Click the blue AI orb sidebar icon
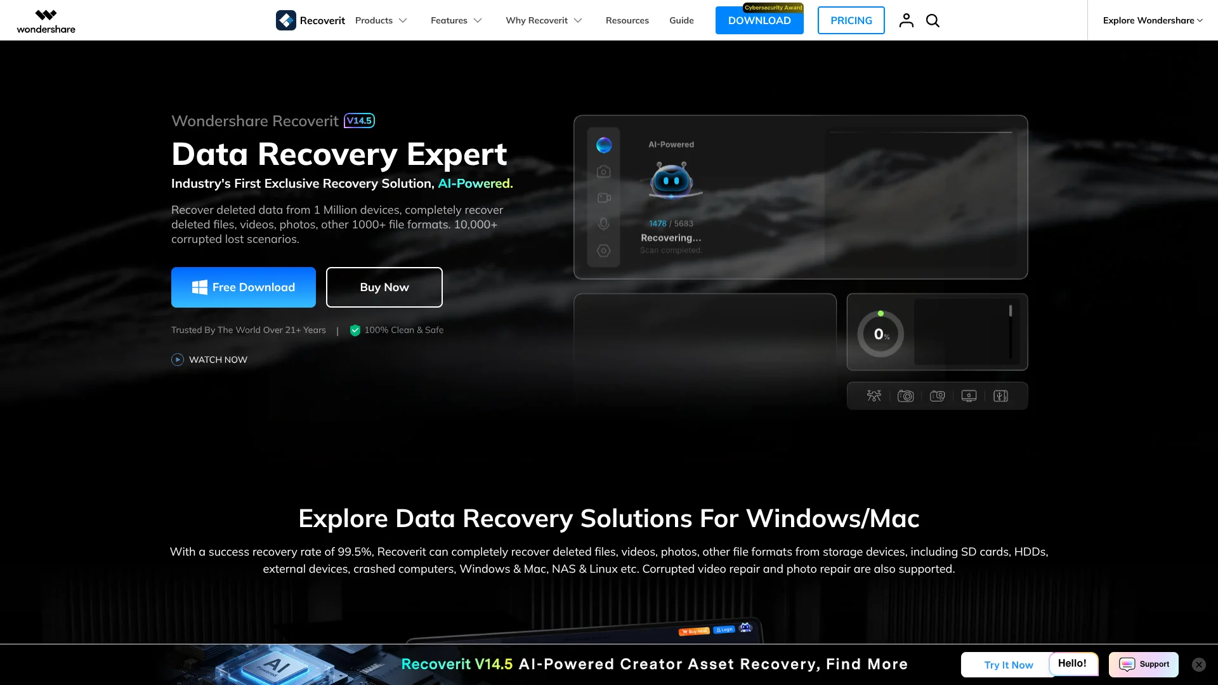Viewport: 1218px width, 685px height. [604, 145]
